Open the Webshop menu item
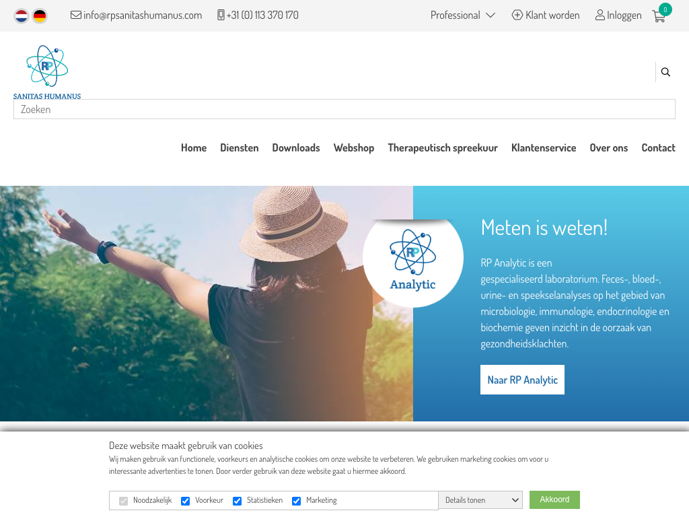This screenshot has width=689, height=517. [x=354, y=147]
